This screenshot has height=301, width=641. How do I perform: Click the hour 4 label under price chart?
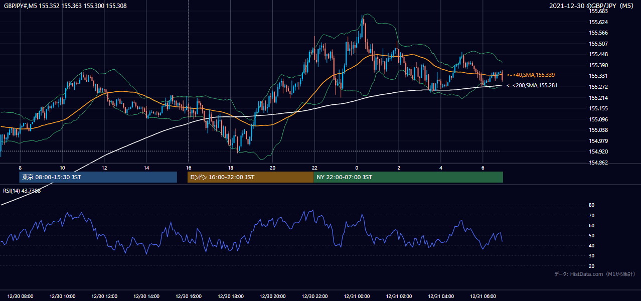point(440,168)
